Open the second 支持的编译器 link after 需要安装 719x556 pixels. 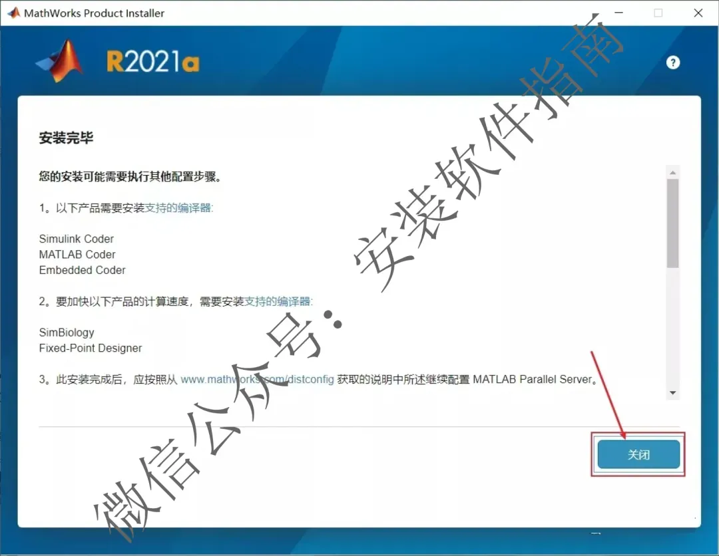[278, 301]
